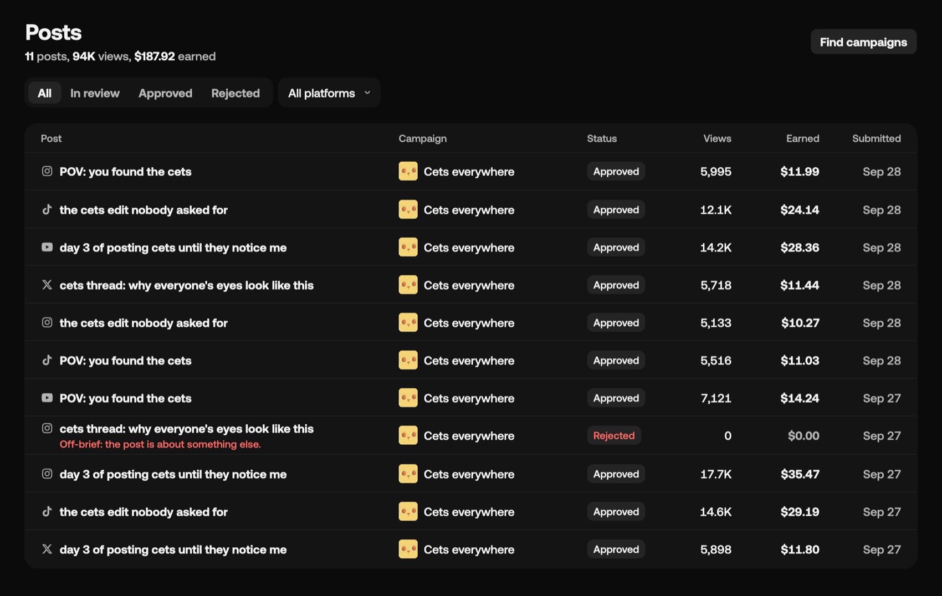Click the campaign cat avatar in the $24.14 row
The image size is (942, 596).
pos(408,209)
